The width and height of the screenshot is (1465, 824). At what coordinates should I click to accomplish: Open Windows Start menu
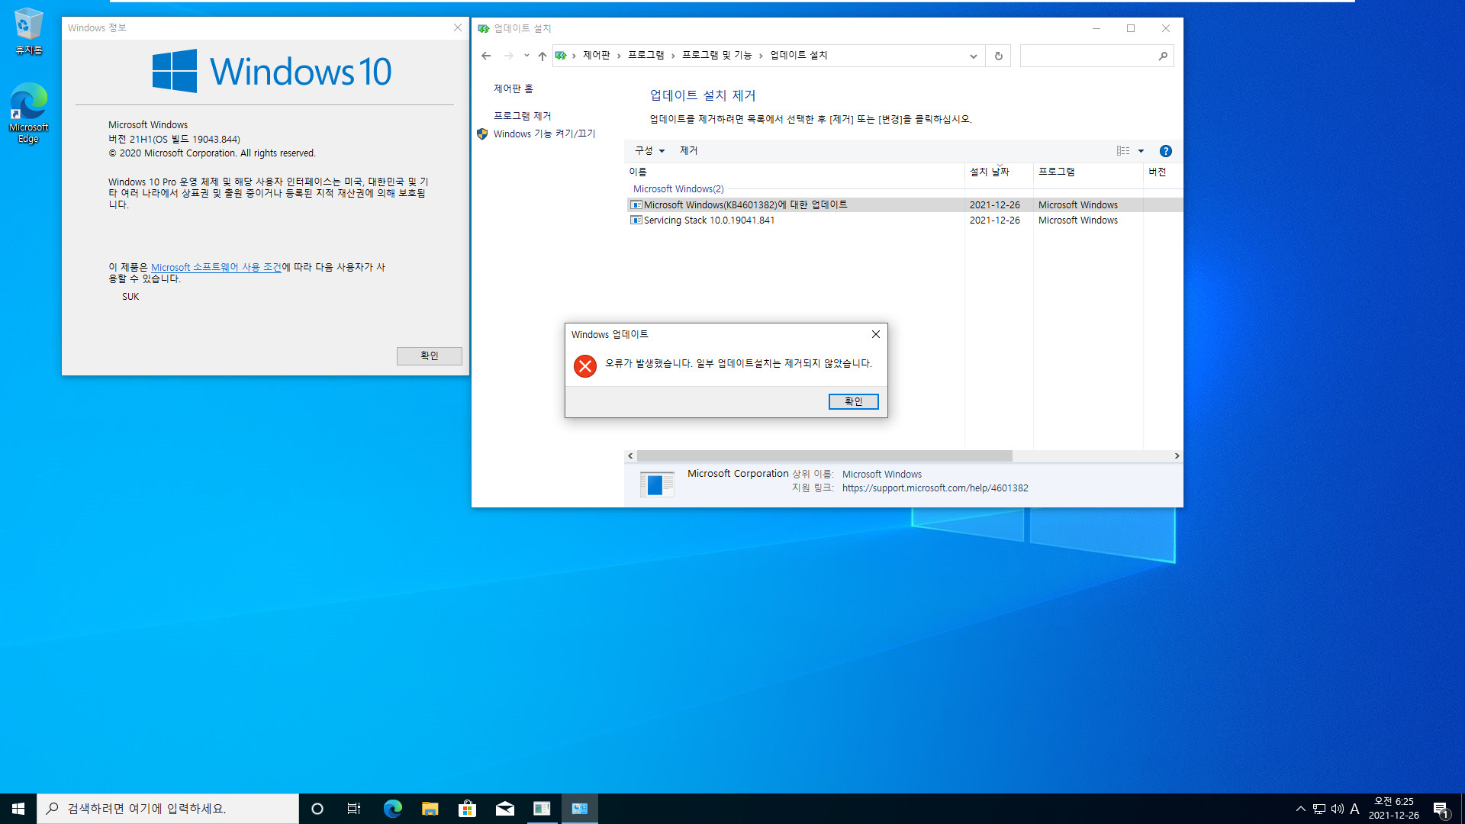pos(18,809)
